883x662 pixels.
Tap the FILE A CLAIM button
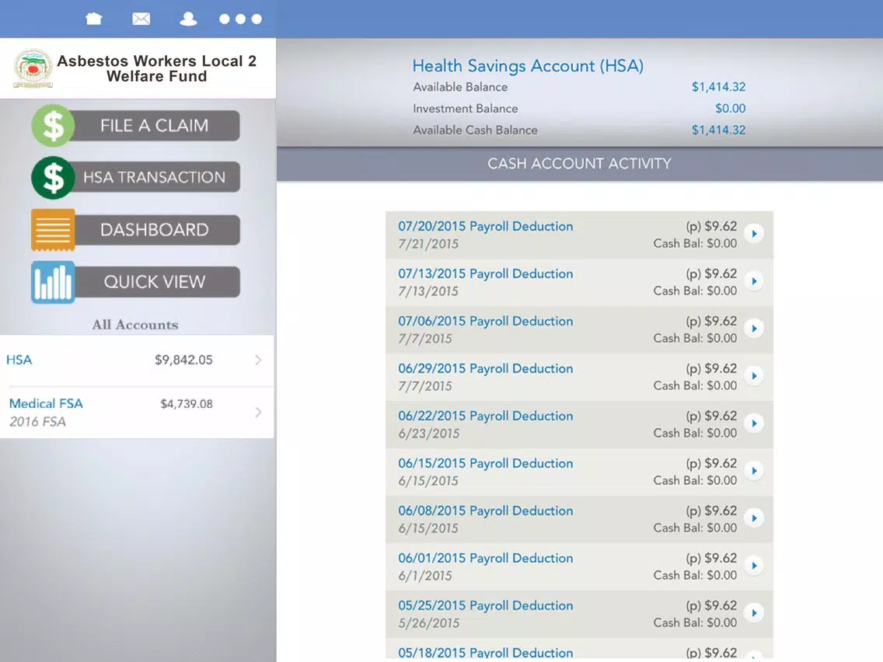tap(155, 126)
